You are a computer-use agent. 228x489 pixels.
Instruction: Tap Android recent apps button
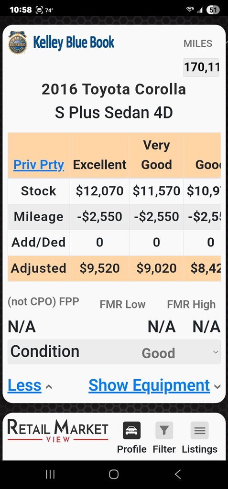tap(50, 474)
